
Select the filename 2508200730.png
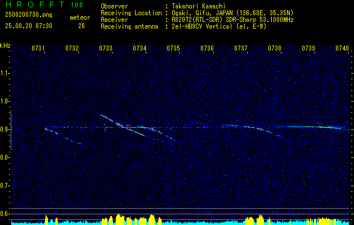click(x=29, y=15)
